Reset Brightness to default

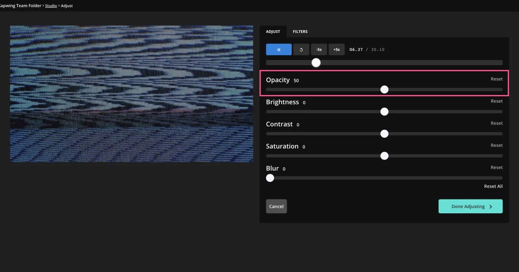[x=496, y=101]
